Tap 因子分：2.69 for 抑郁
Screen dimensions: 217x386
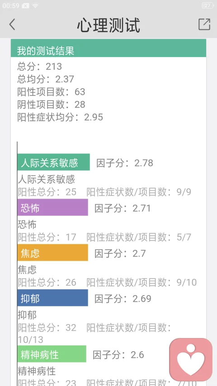123,299
